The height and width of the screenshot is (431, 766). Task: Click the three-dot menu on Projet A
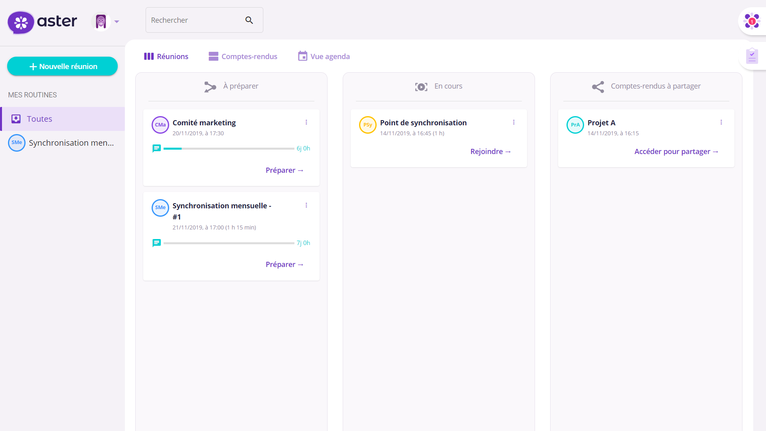(722, 122)
